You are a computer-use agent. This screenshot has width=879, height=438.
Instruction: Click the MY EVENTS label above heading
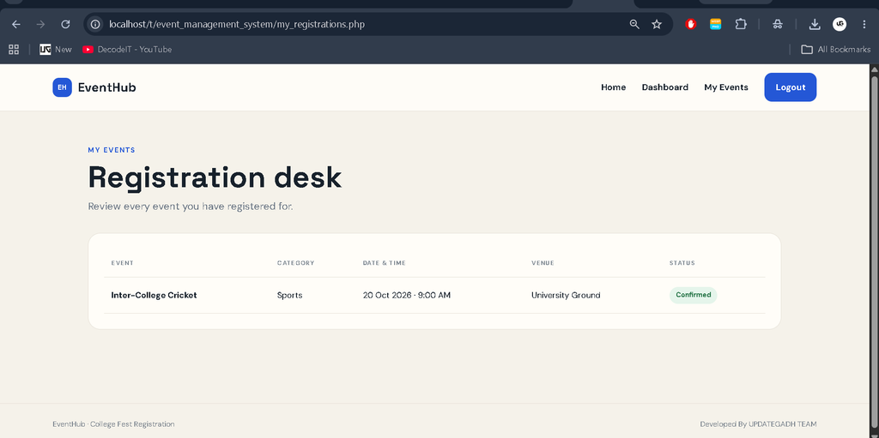point(112,150)
